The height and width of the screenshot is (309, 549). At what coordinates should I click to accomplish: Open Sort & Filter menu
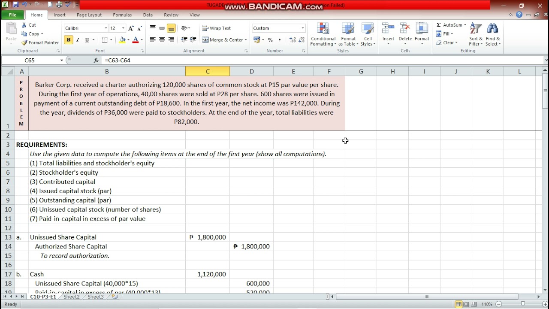pos(476,34)
